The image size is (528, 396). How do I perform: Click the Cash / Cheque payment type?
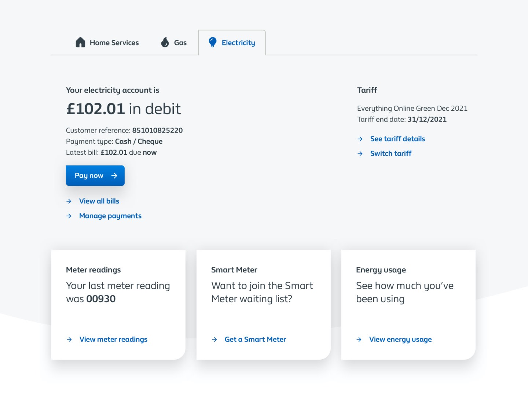tap(139, 142)
